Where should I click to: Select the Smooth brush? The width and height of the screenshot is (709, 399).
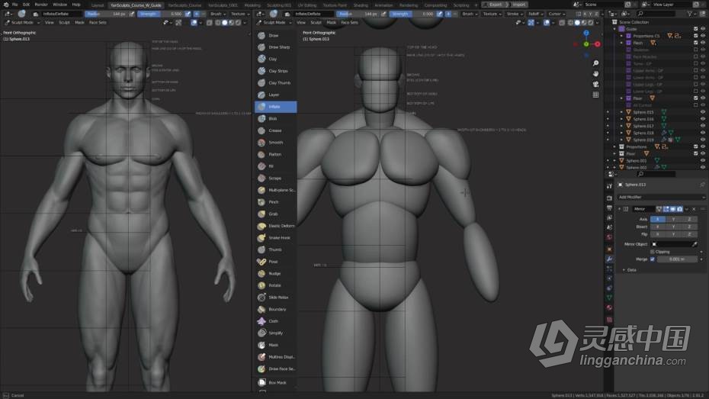tap(275, 143)
